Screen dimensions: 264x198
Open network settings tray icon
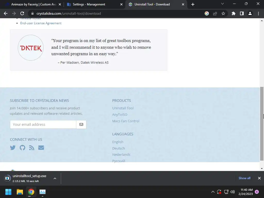pos(226,192)
